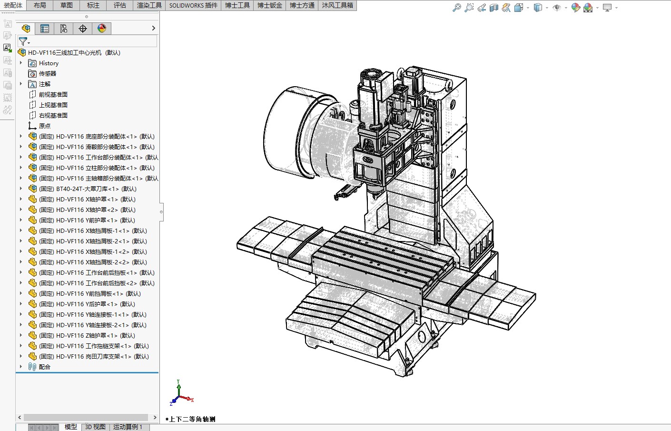Open the feature tree filter dropdown
The image size is (671, 431).
(24, 41)
